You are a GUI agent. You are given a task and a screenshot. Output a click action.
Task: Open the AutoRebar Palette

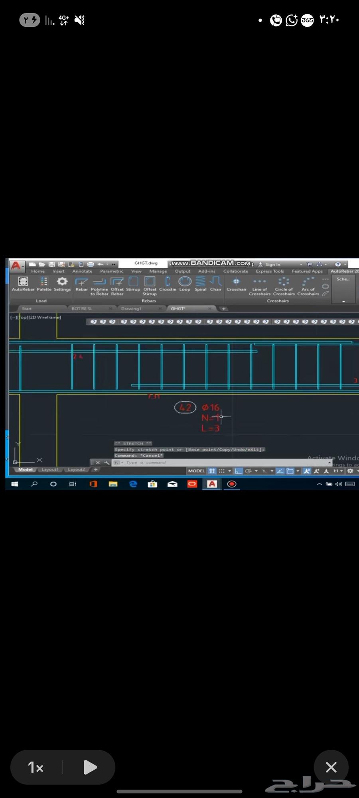click(44, 284)
